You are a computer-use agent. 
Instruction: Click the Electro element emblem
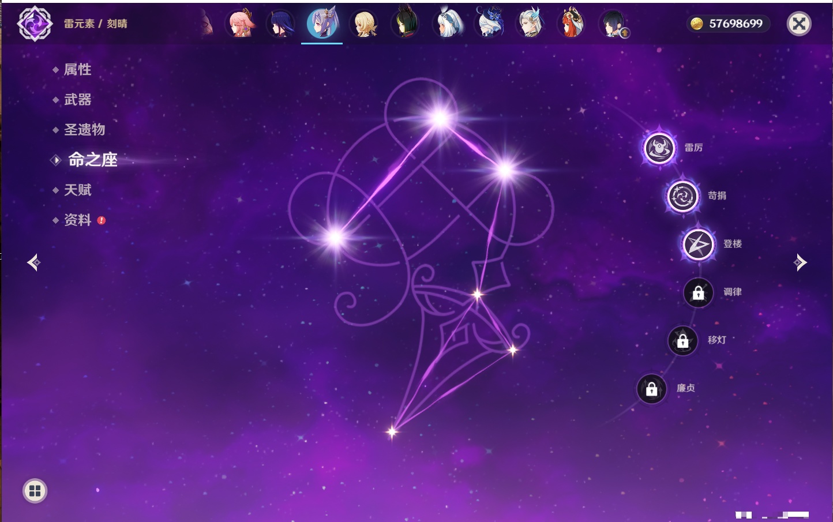(x=35, y=24)
